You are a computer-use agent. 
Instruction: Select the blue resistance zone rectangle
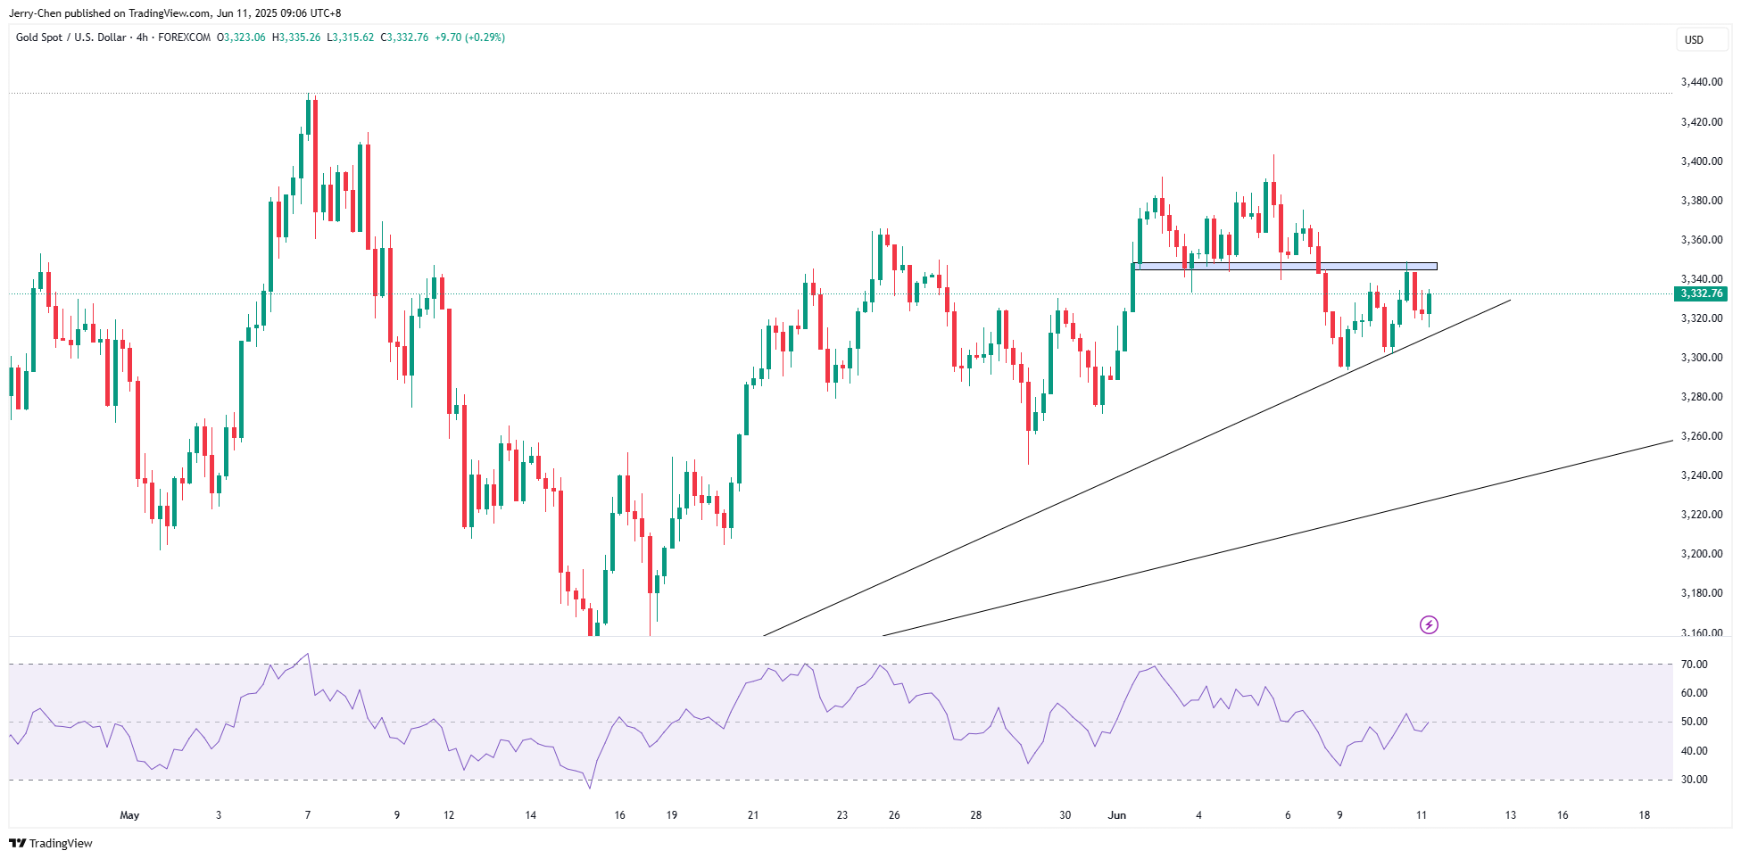tap(1284, 266)
